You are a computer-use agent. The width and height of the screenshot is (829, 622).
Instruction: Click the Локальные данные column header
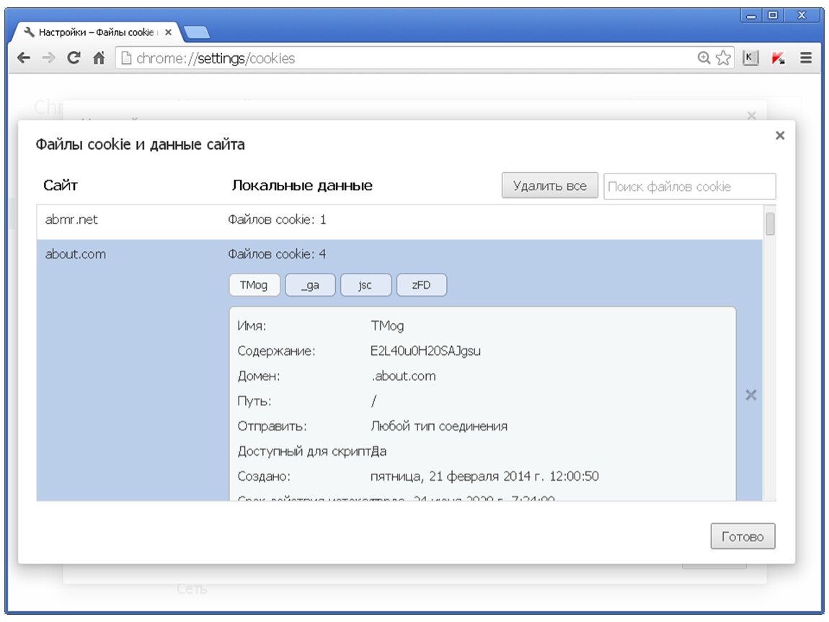(x=302, y=185)
